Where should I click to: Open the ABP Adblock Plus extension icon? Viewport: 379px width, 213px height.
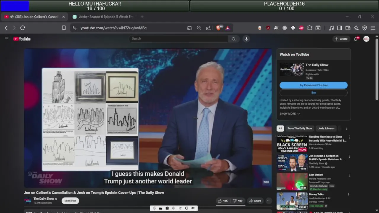pyautogui.click(x=301, y=28)
